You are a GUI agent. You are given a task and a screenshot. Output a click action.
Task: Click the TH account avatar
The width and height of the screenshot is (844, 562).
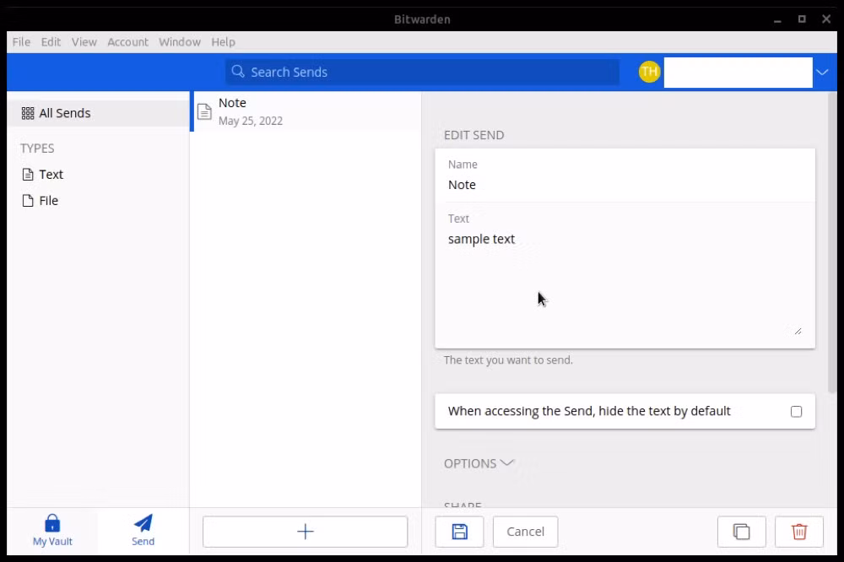coord(650,72)
